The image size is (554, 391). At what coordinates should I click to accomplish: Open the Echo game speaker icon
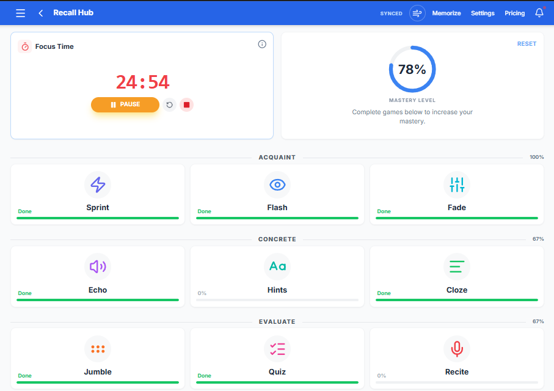98,267
